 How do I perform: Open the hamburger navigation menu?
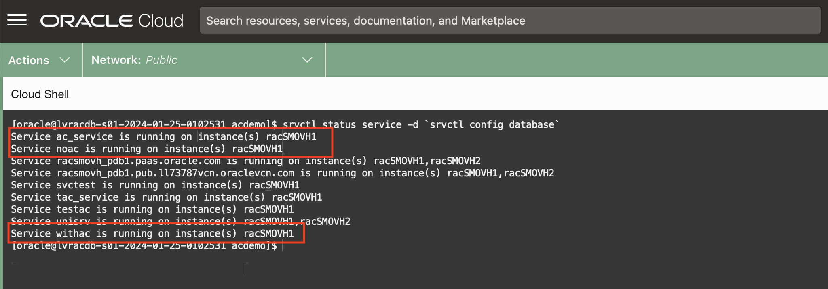click(x=17, y=20)
